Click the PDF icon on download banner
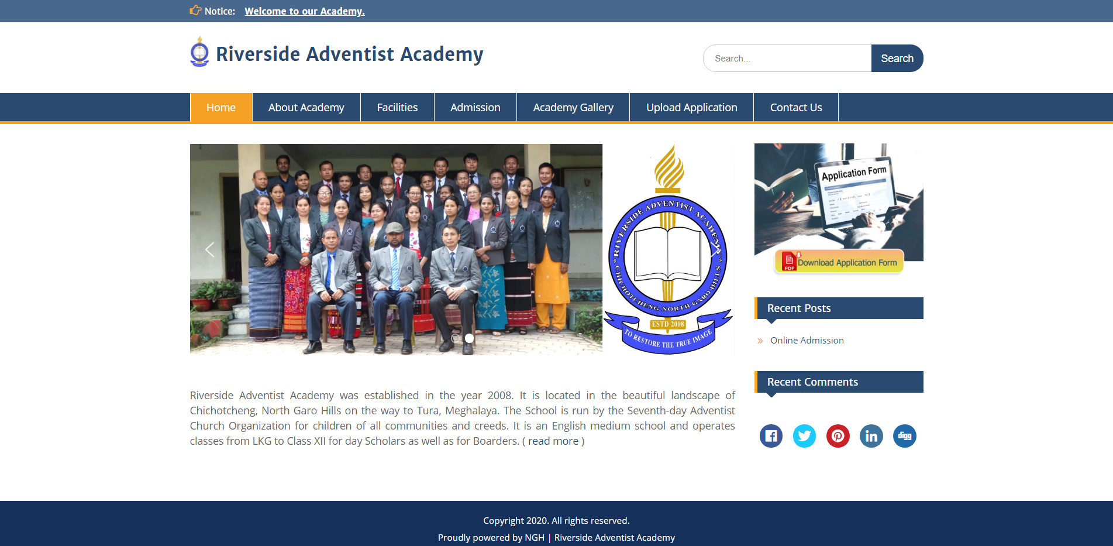 click(x=789, y=262)
